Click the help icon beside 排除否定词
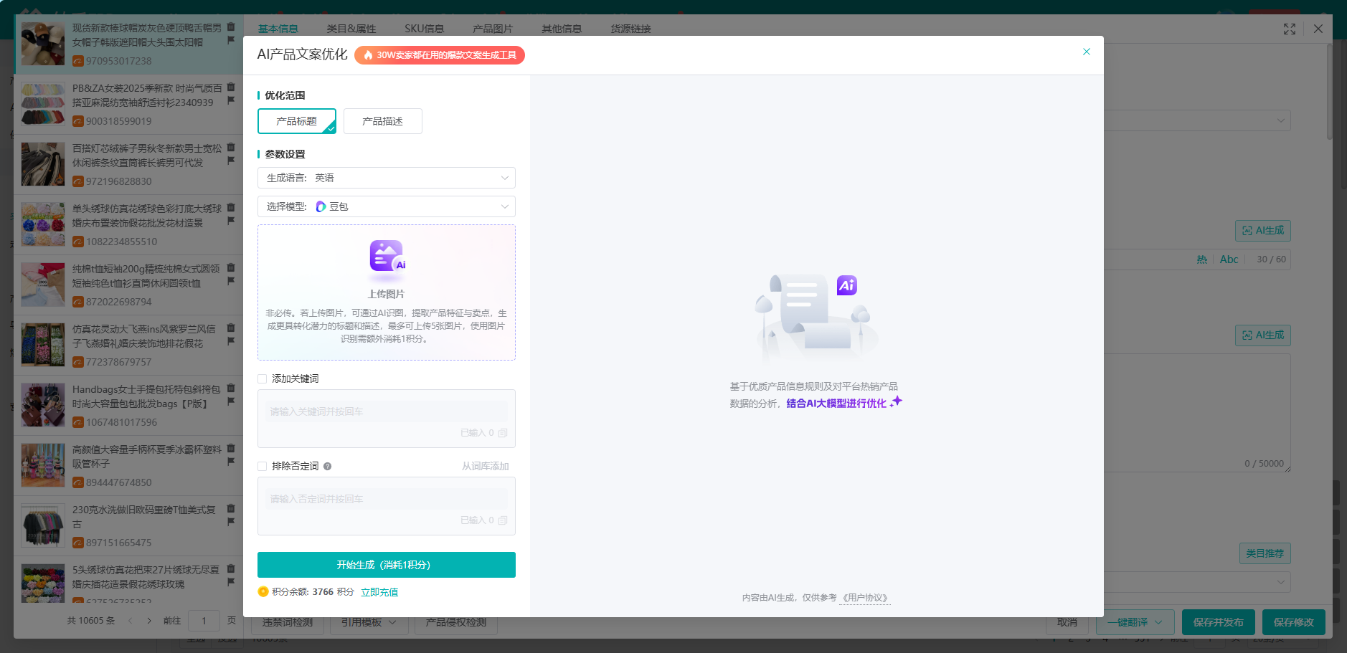Screen dimensions: 1347x653 [327, 466]
